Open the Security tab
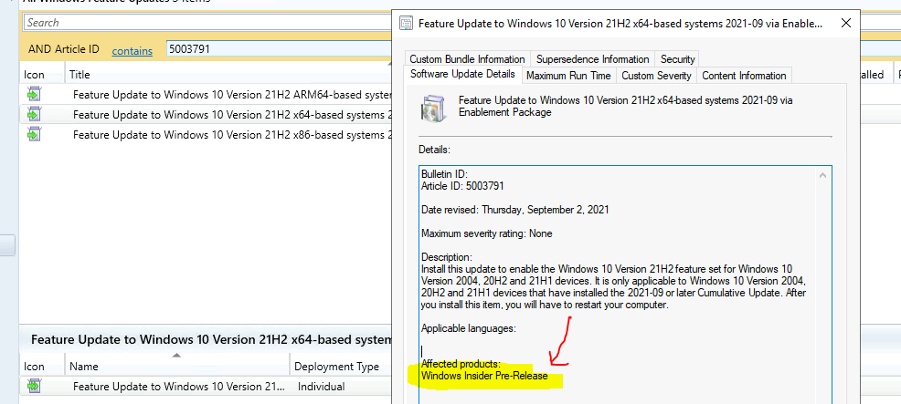The height and width of the screenshot is (404, 901). 677,59
